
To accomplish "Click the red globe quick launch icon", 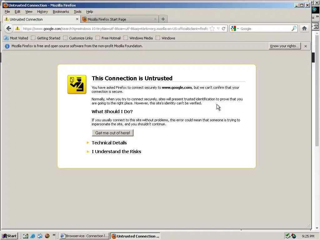I will [x=47, y=236].
